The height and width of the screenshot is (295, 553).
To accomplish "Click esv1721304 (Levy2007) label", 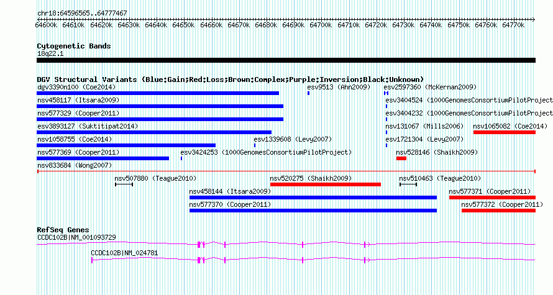I will pos(424,139).
